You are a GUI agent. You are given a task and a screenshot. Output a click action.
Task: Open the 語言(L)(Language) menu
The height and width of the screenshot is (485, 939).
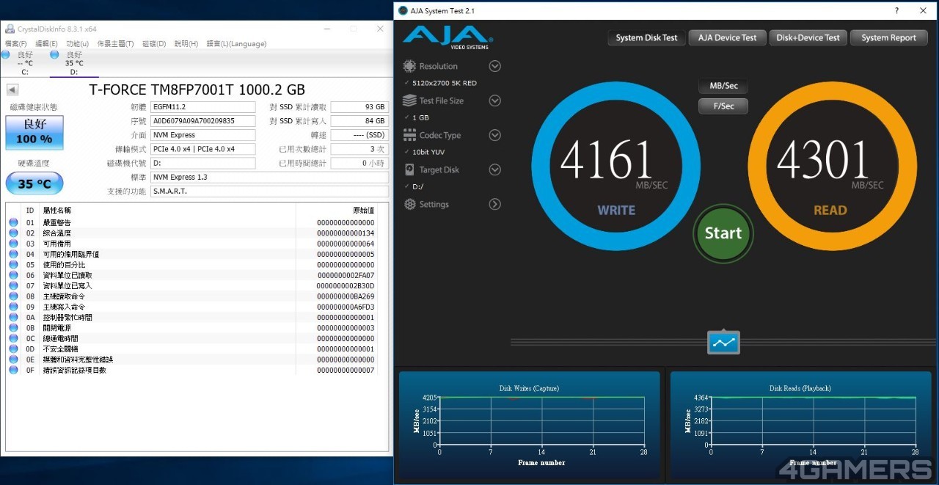coord(236,44)
